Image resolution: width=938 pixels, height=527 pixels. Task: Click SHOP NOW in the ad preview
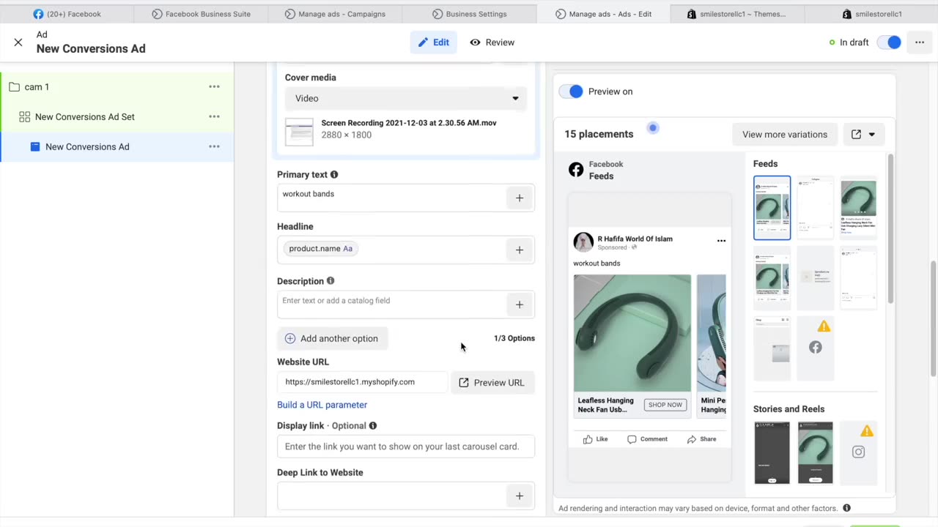665,405
